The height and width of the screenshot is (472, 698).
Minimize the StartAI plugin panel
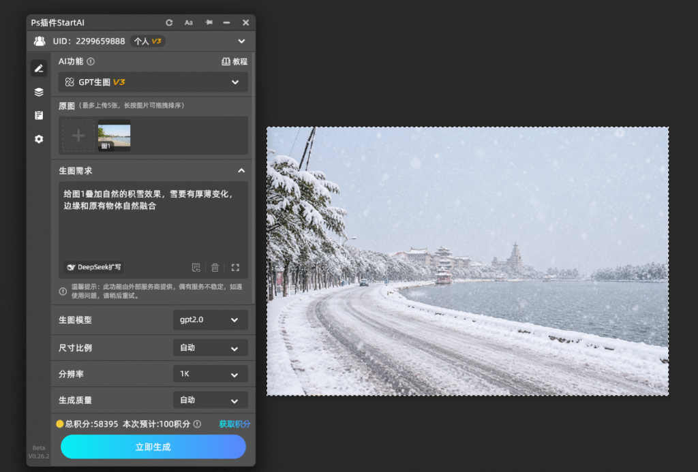coord(226,22)
